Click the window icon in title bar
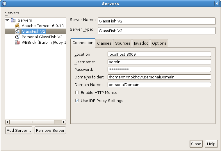Viewport: 221px width, 151px height. coord(4,3)
